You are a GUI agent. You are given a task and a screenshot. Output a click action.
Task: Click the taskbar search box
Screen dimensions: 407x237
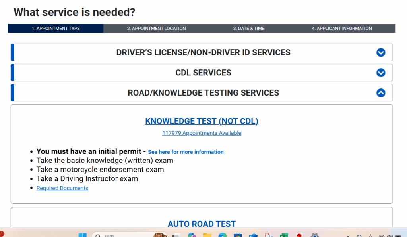(119, 235)
